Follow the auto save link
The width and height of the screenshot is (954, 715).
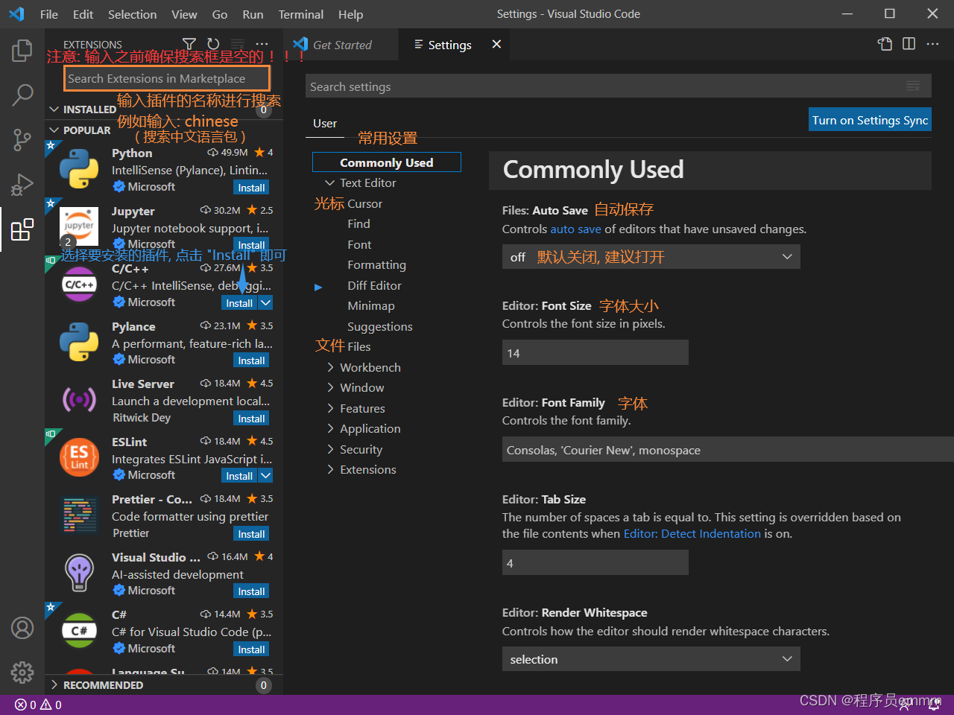click(x=575, y=229)
